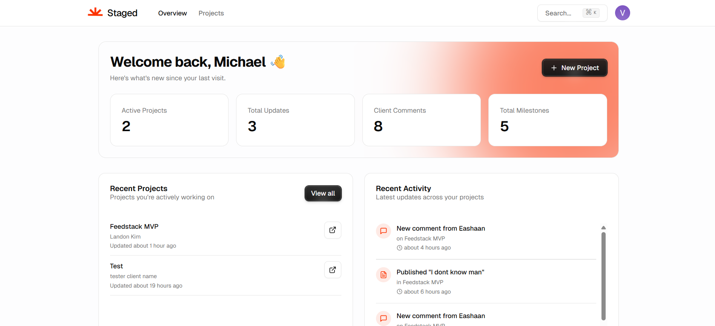Open Feedstack MVP external link icon
The width and height of the screenshot is (715, 326).
(x=333, y=230)
